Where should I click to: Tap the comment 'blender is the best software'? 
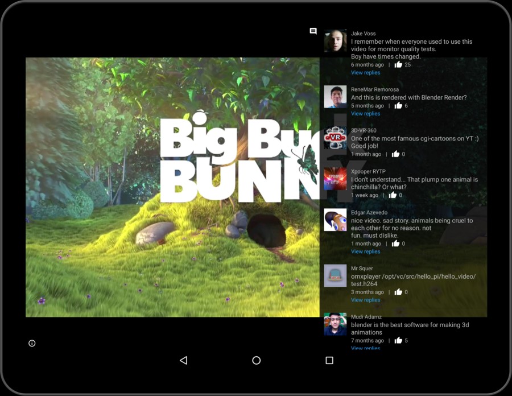tap(410, 328)
